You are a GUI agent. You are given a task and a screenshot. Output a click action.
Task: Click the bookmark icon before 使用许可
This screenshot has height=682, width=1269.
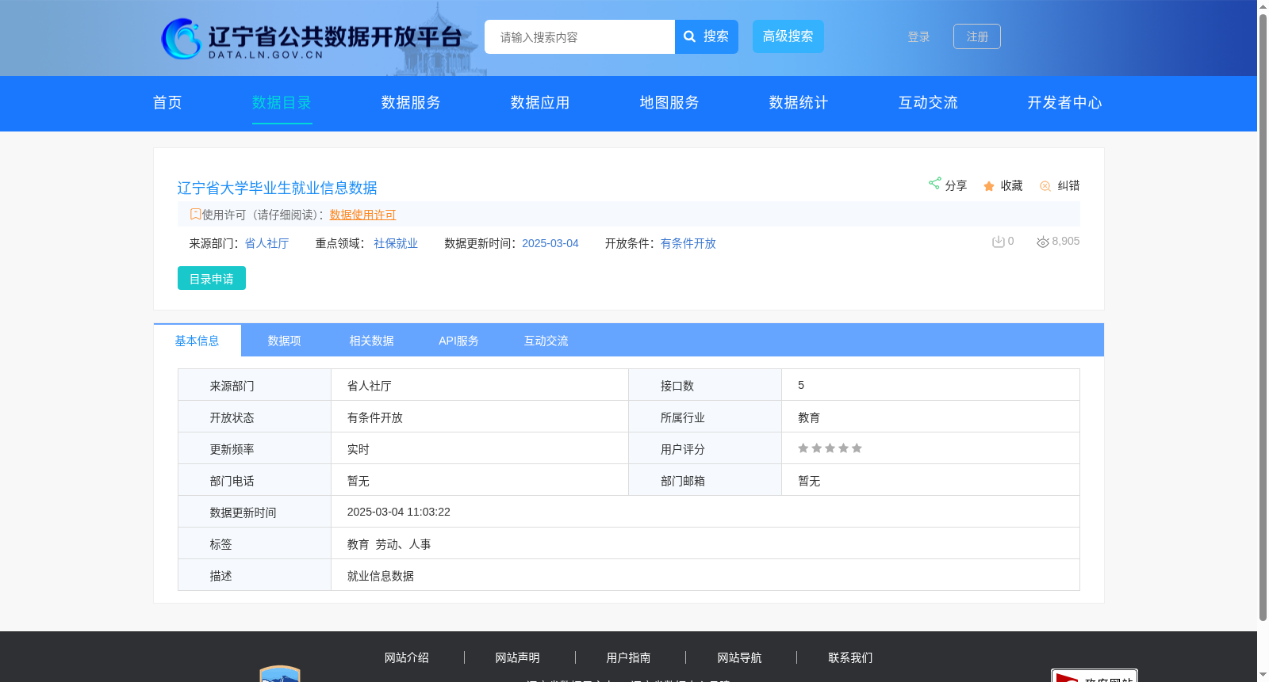coord(195,214)
